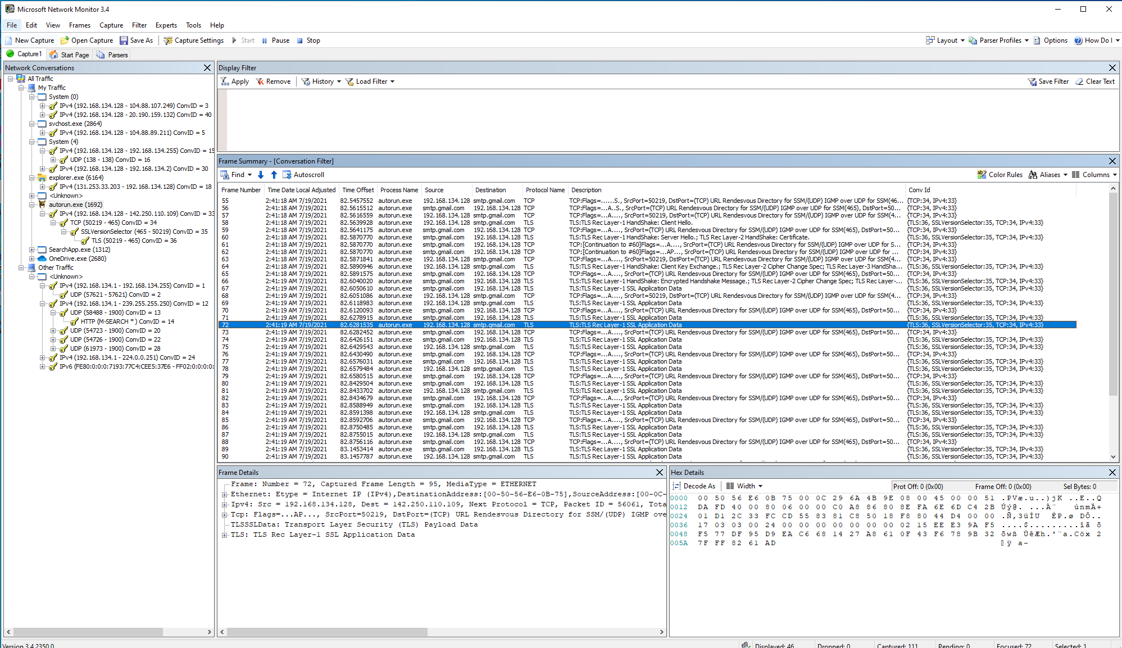The height and width of the screenshot is (648, 1122).
Task: Click the Start capture button
Action: pos(244,40)
